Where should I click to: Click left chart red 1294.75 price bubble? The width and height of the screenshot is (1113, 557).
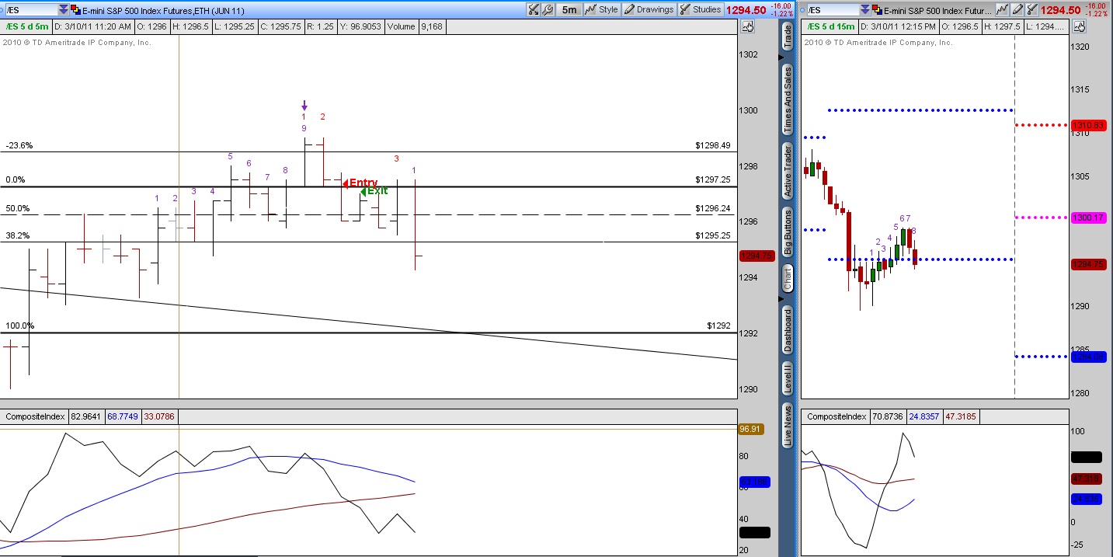coord(756,256)
